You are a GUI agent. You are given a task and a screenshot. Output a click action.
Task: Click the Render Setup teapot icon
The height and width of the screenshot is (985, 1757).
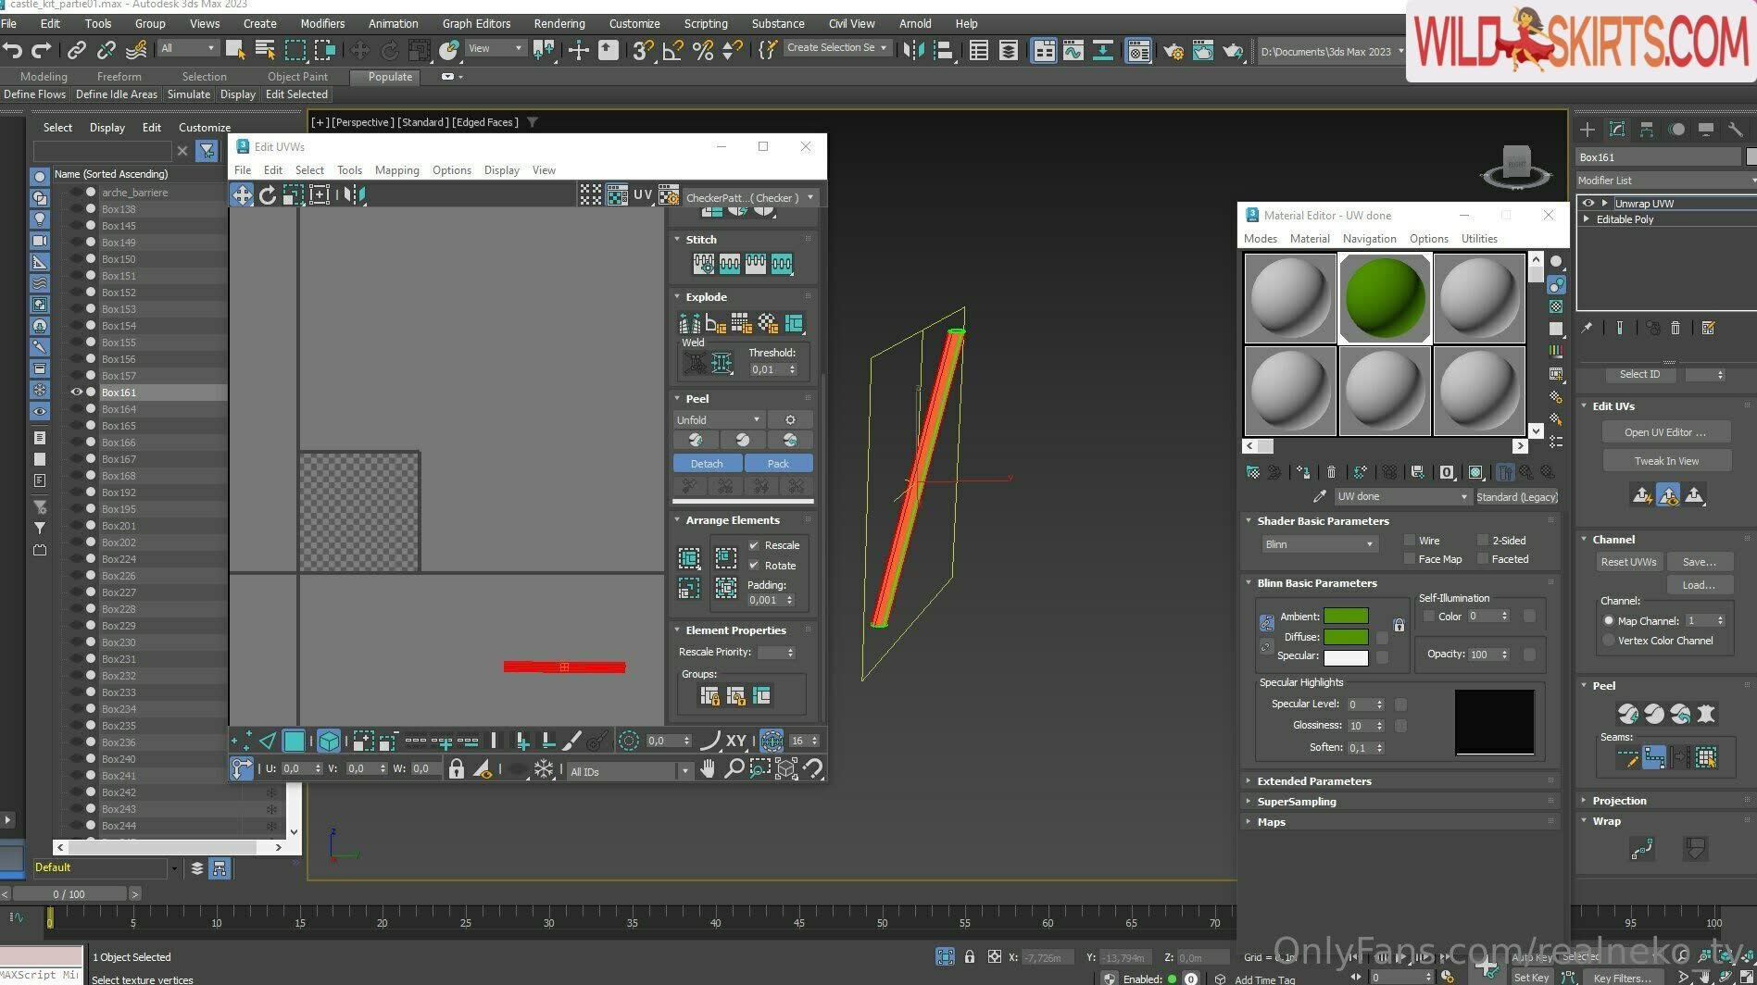click(1173, 51)
